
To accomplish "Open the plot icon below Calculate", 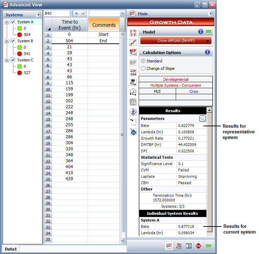I will (133, 43).
